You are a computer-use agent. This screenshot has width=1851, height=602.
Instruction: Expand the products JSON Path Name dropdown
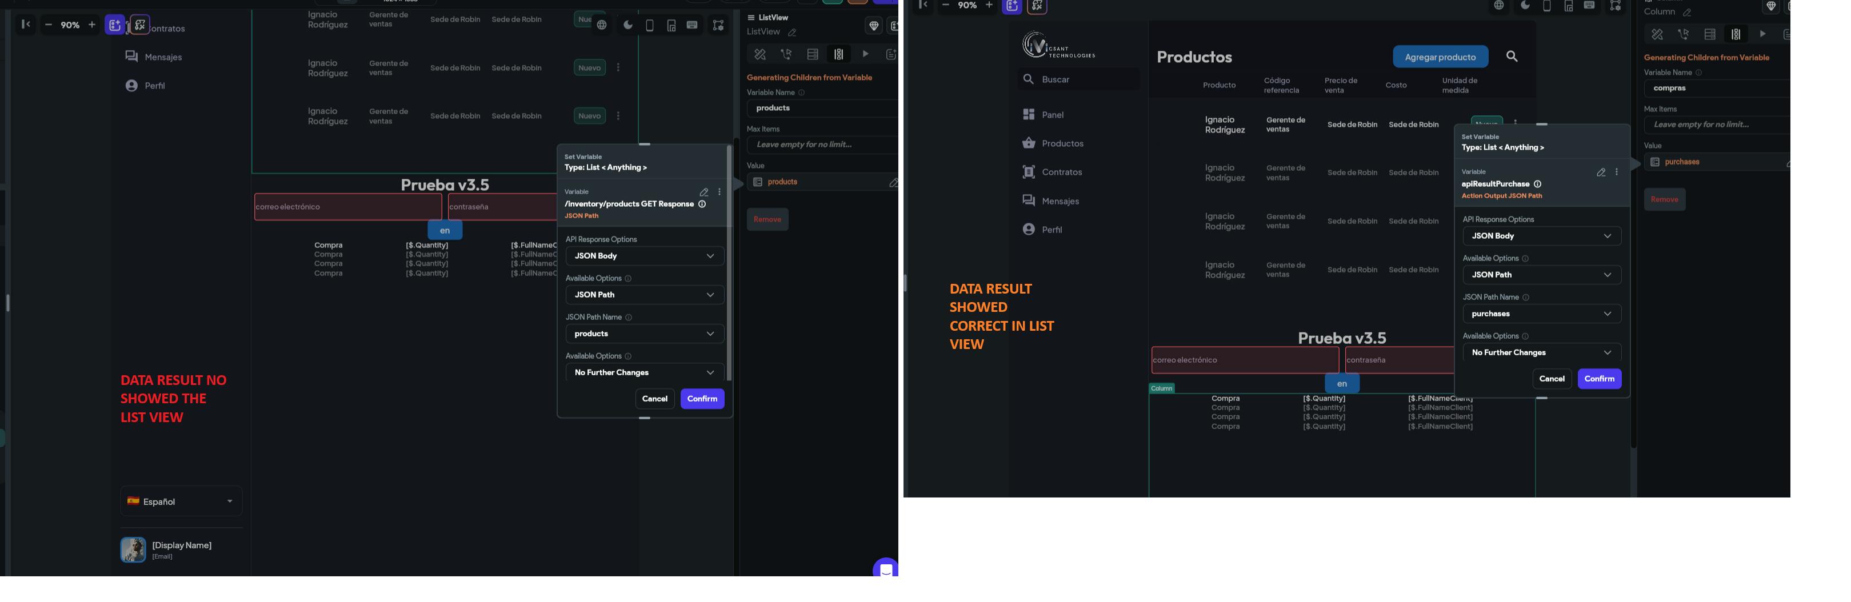tap(645, 334)
